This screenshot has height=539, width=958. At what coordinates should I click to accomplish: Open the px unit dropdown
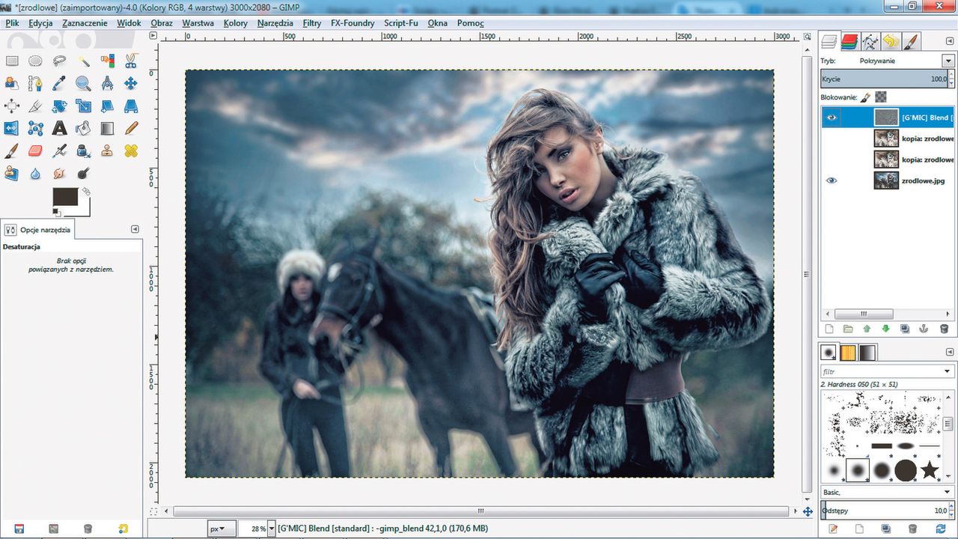(222, 529)
